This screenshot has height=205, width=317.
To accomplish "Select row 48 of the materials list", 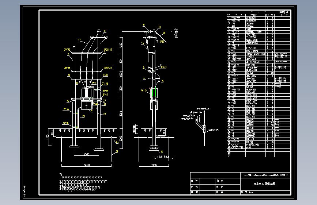I will coord(258,147).
